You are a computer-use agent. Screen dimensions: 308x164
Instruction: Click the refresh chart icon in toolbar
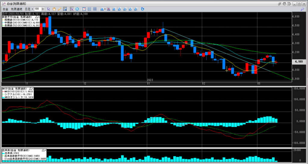coord(142,9)
